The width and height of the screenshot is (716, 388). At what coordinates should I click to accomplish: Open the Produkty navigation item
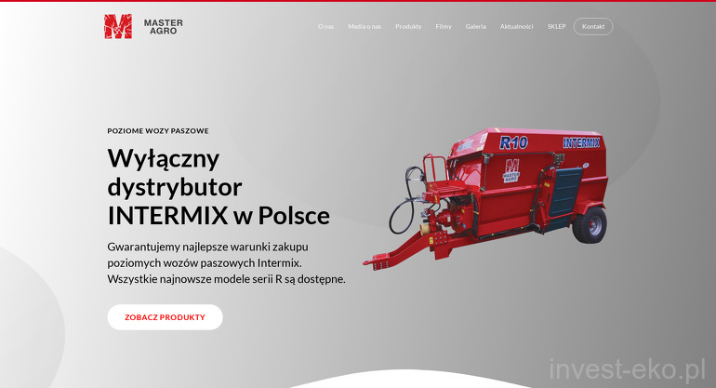408,26
